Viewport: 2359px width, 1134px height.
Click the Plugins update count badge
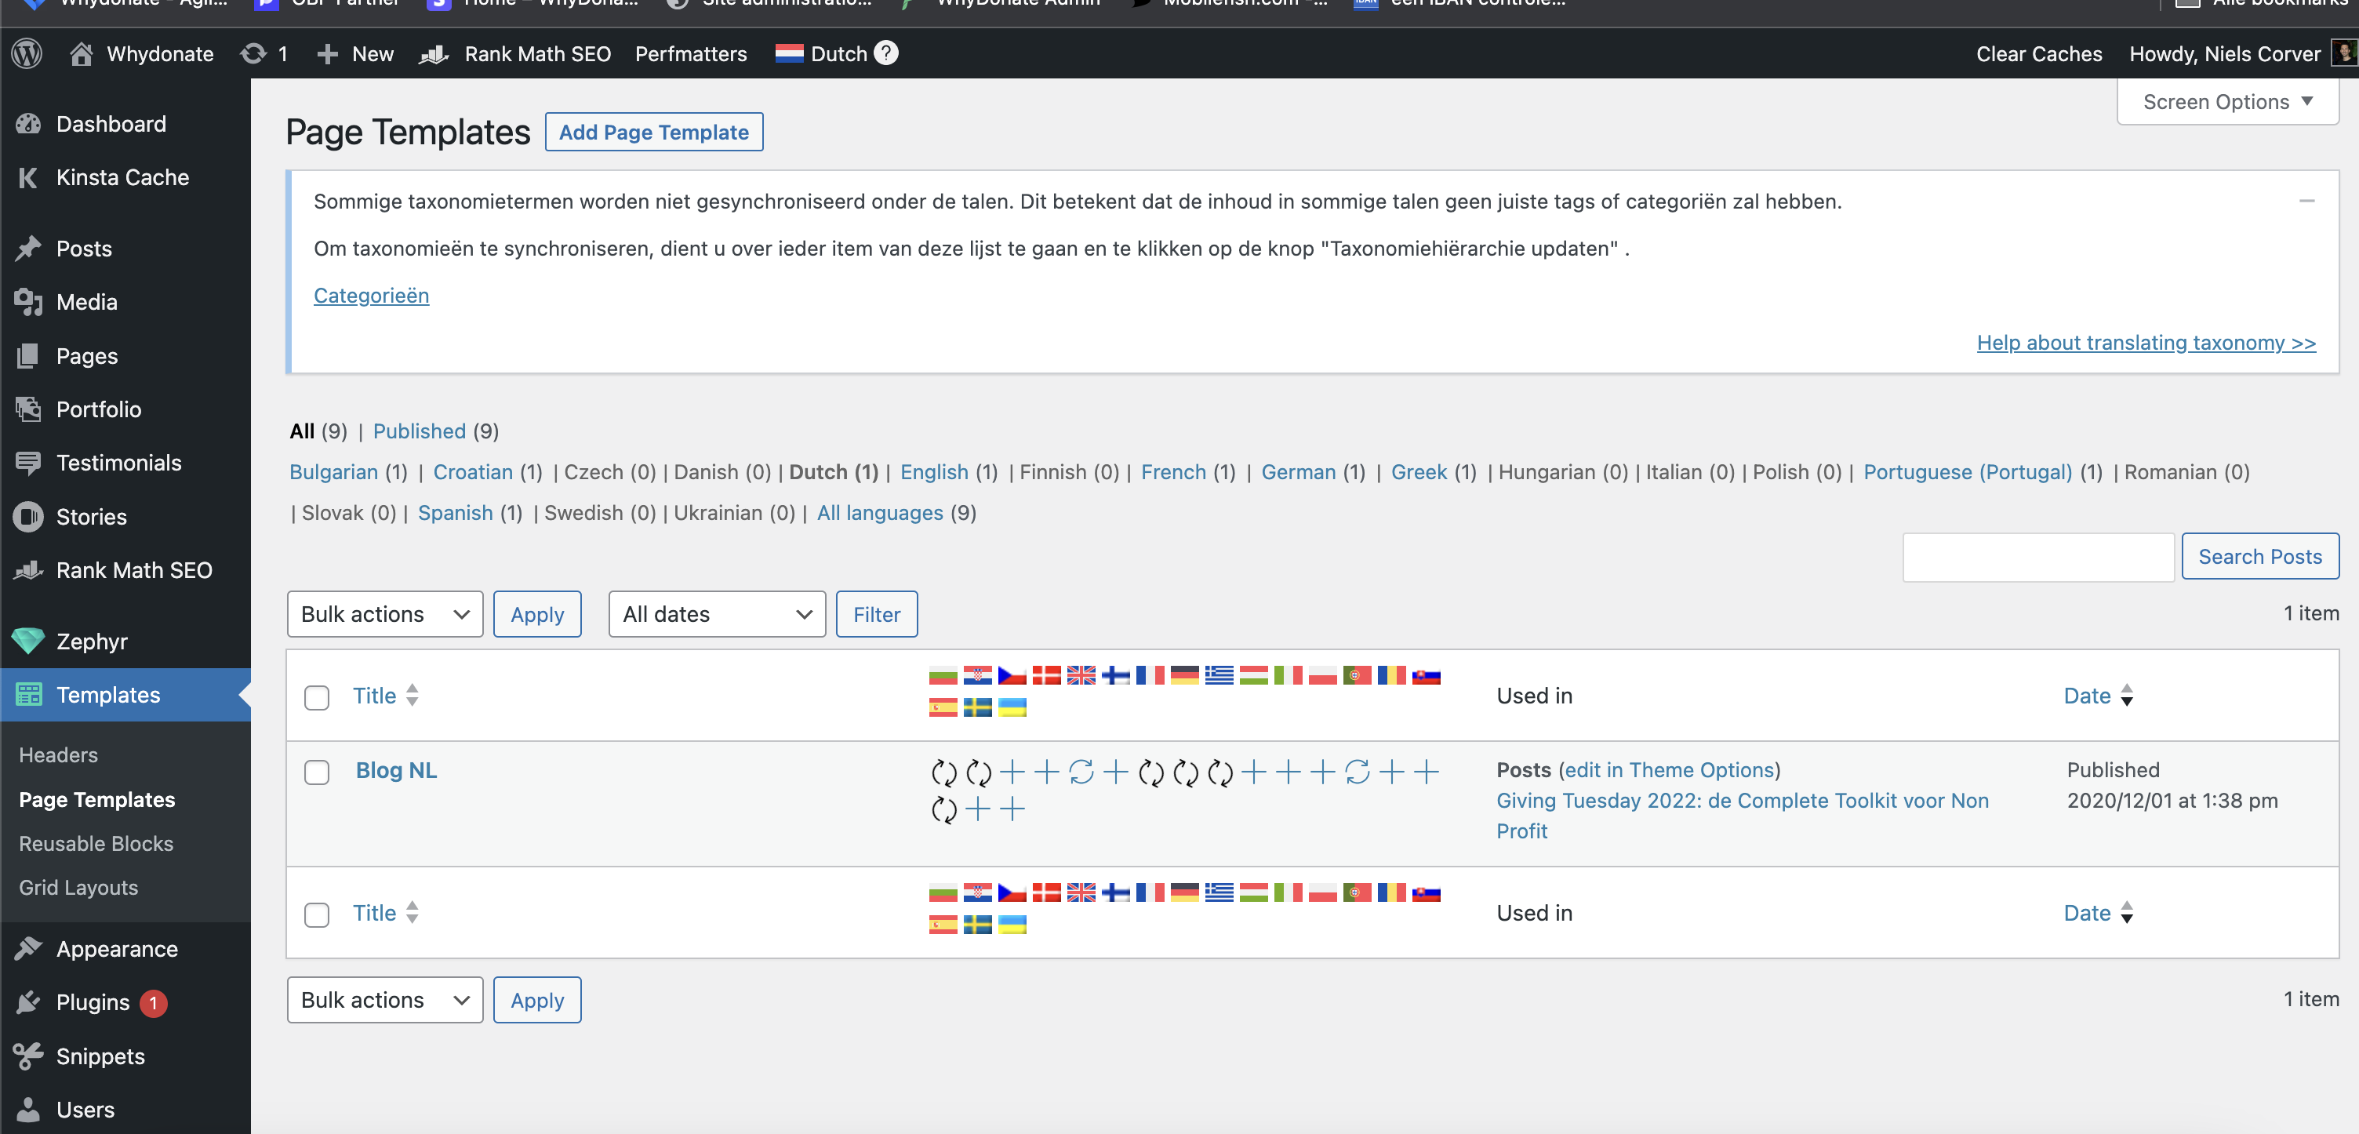click(x=153, y=1002)
